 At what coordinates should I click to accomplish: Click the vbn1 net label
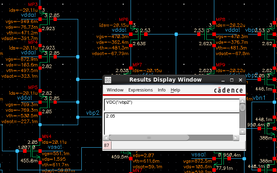coord(259,98)
